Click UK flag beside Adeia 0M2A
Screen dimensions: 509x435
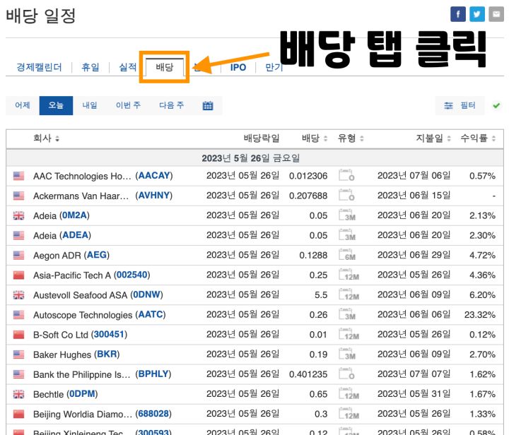coord(18,215)
